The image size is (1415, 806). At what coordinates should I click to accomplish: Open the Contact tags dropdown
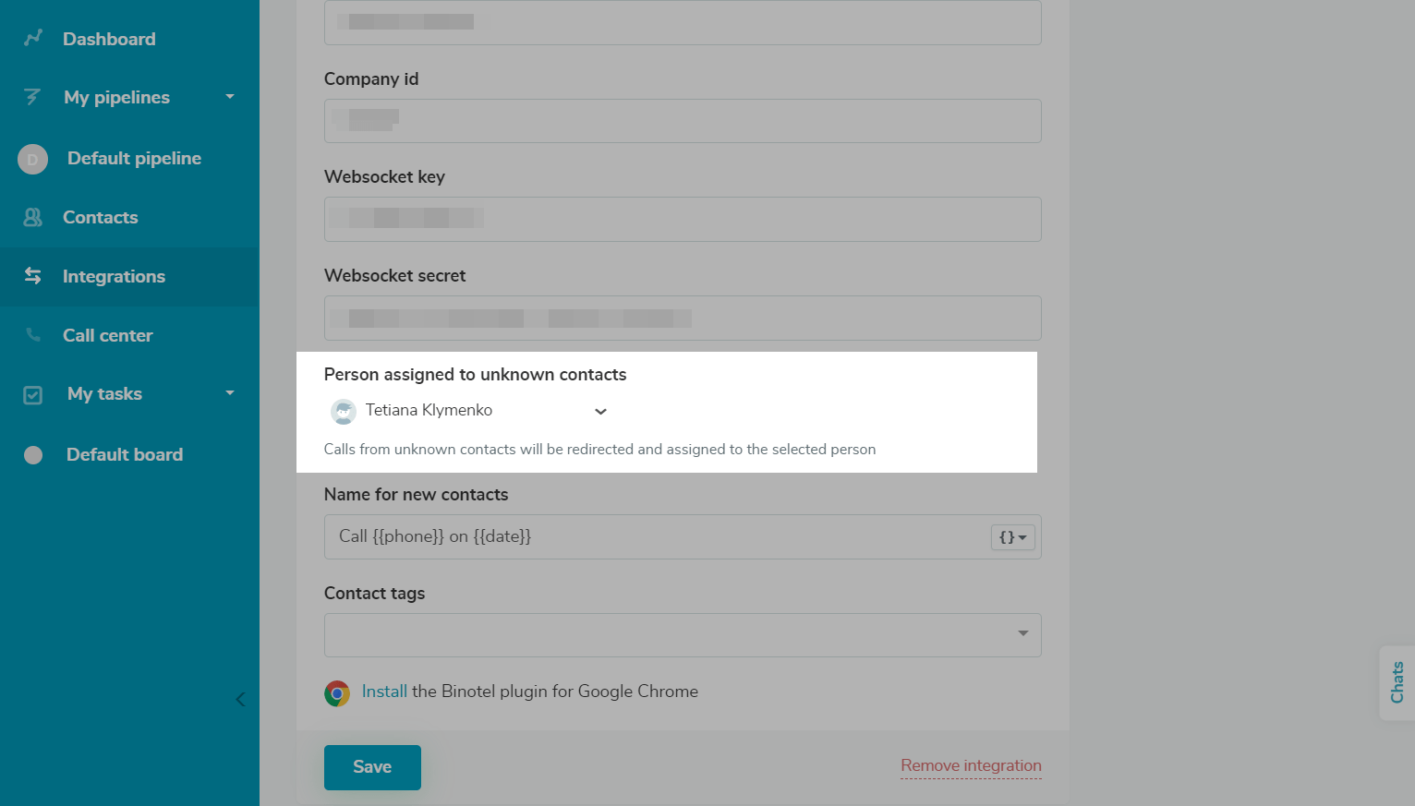pyautogui.click(x=1022, y=634)
